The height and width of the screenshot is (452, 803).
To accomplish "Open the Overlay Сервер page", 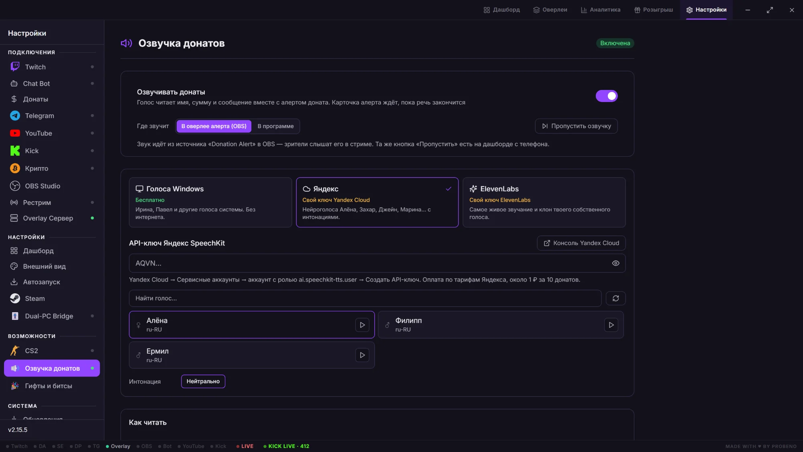I will tap(52, 218).
